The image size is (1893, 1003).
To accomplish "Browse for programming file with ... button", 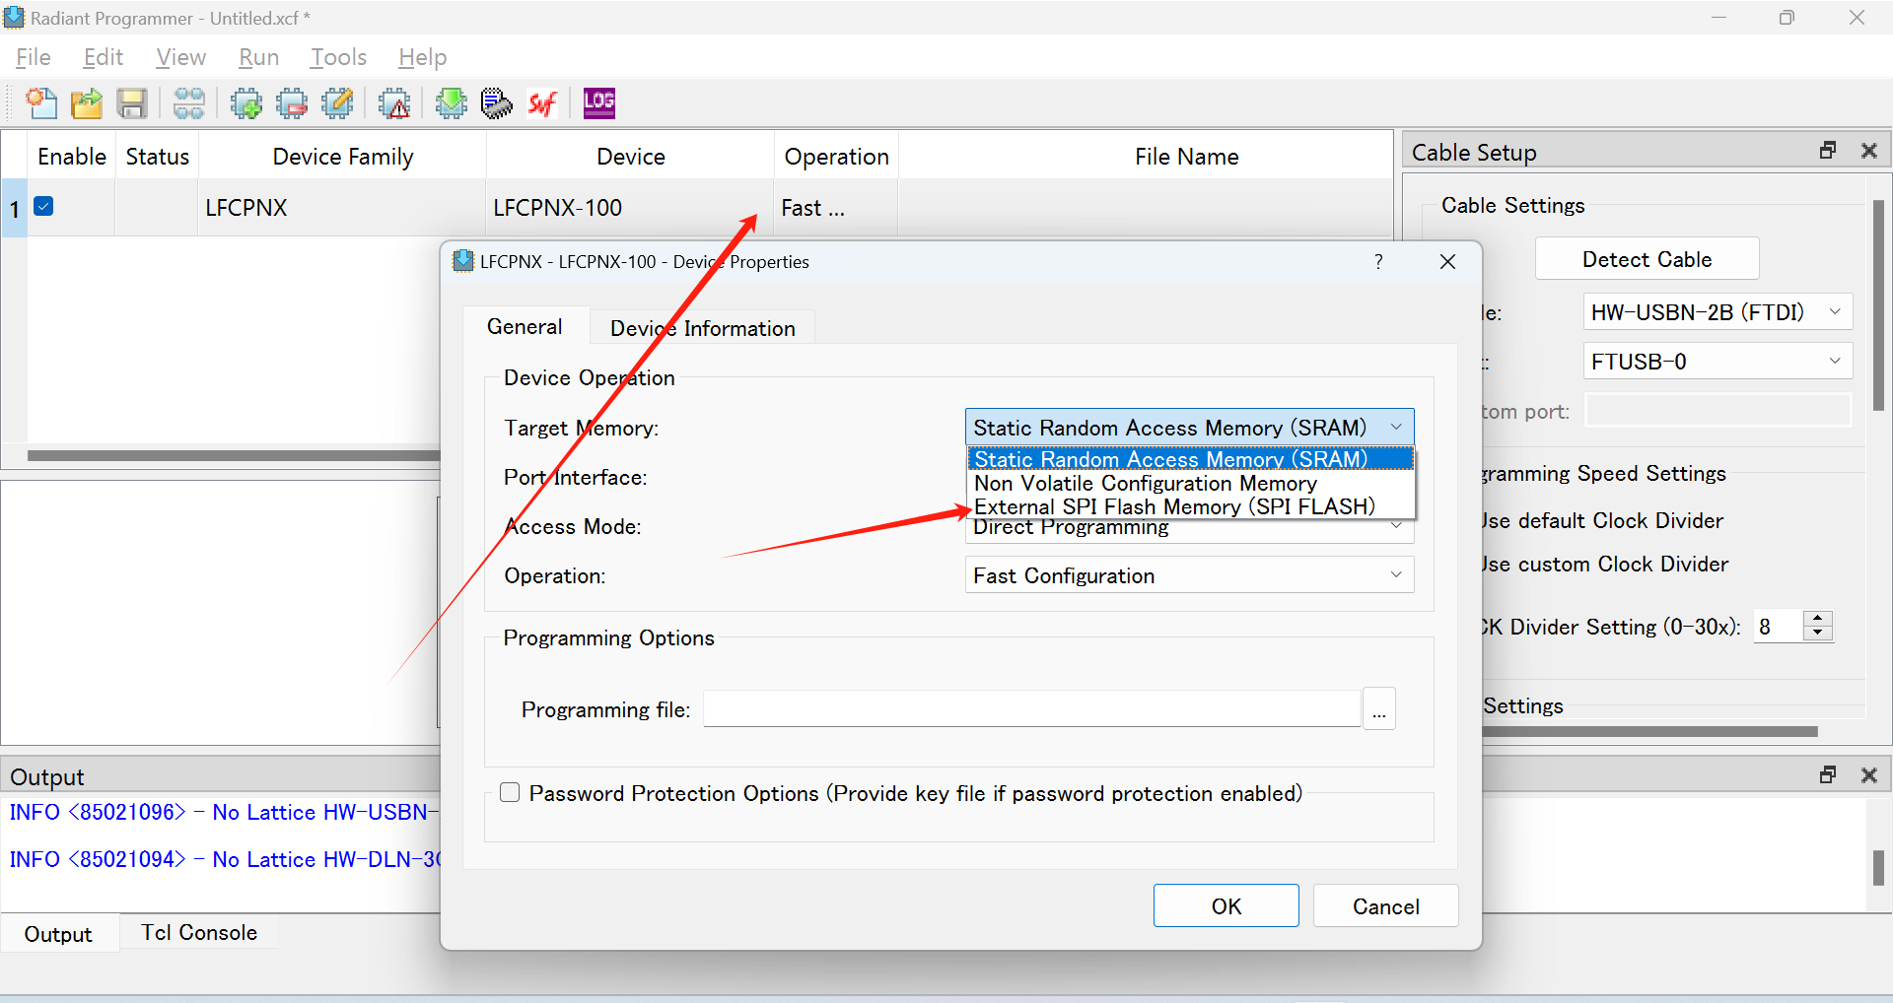I will click(x=1379, y=709).
